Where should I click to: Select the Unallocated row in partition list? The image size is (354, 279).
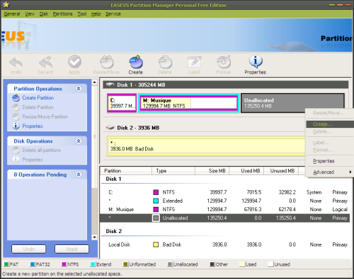pos(224,218)
